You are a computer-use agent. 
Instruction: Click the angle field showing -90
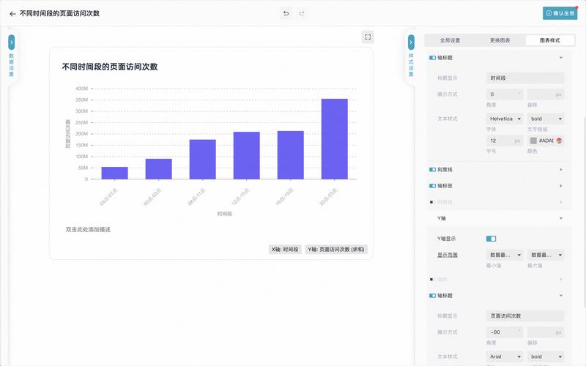(505, 332)
